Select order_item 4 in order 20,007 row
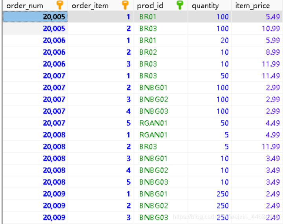The image size is (283, 224). point(100,111)
